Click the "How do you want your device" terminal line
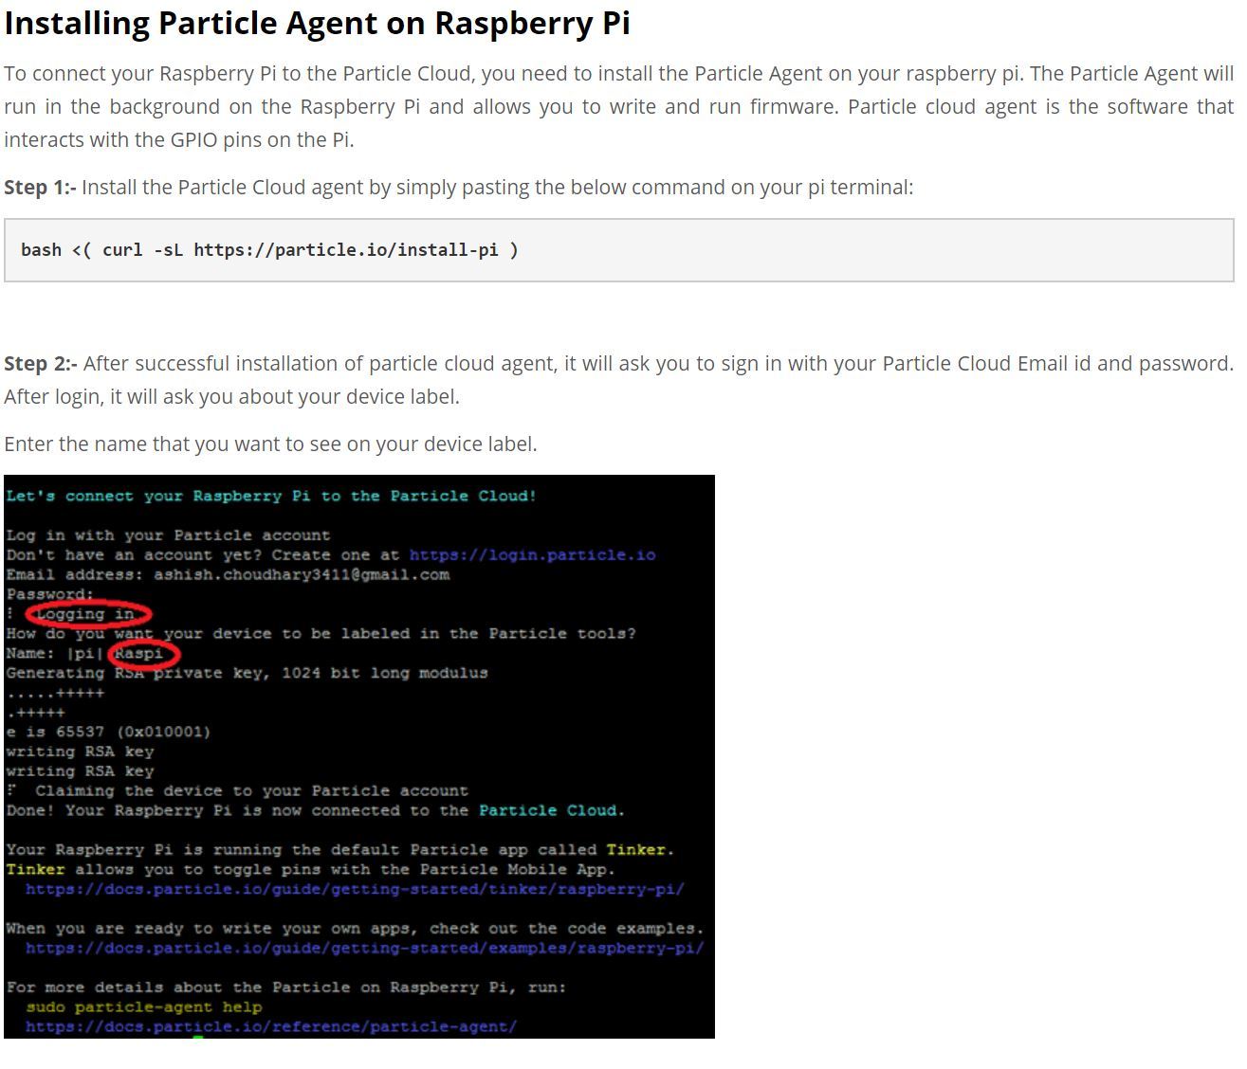Viewport: 1247px width, 1069px height. pos(321,633)
